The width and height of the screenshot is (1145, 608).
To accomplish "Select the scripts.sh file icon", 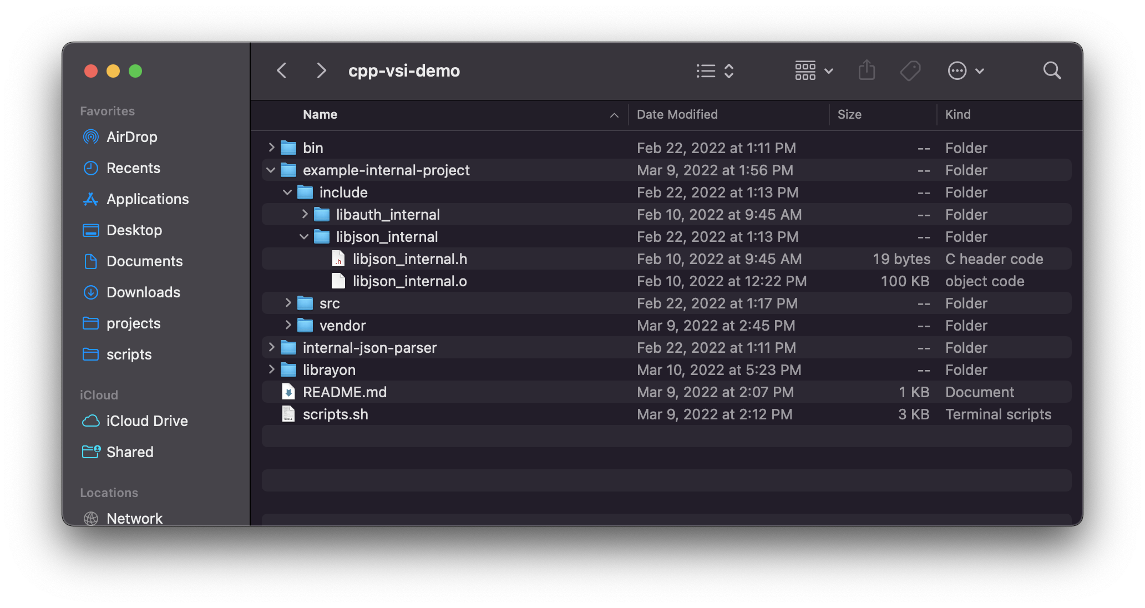I will click(288, 414).
